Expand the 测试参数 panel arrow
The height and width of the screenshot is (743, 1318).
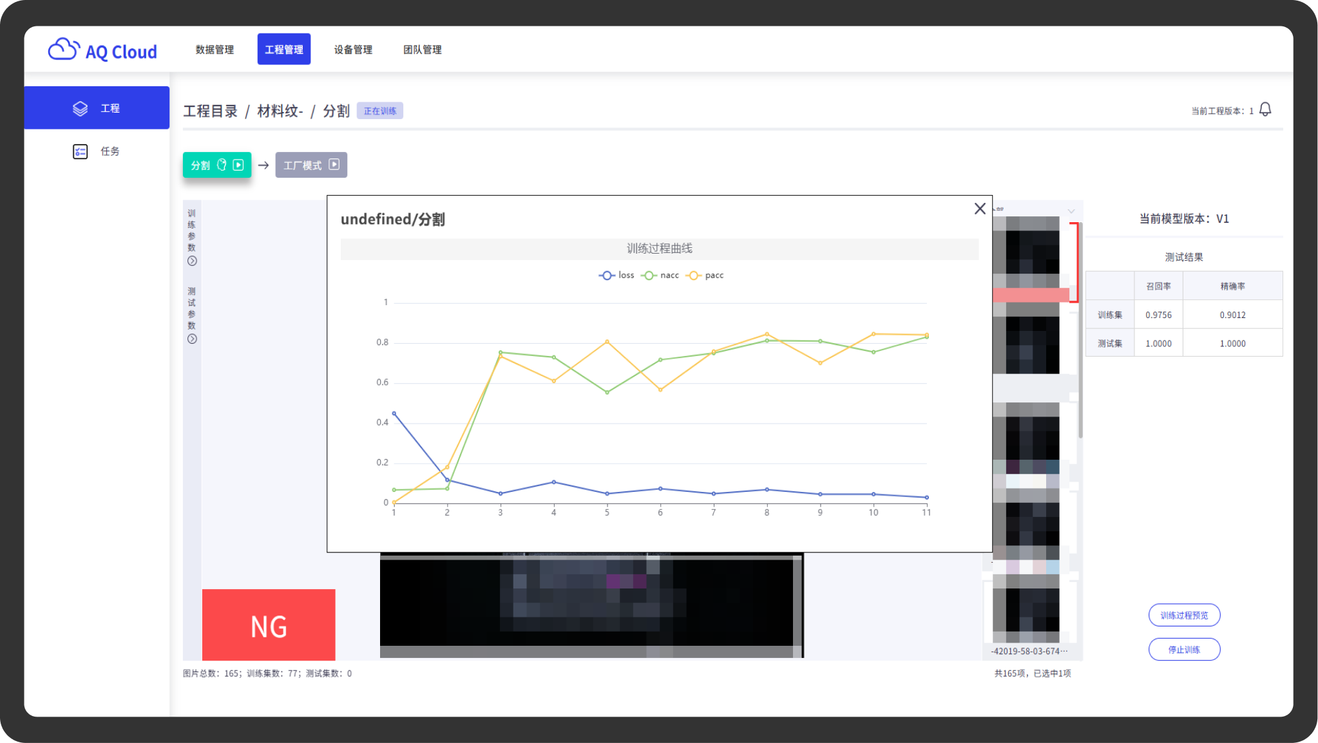(192, 339)
